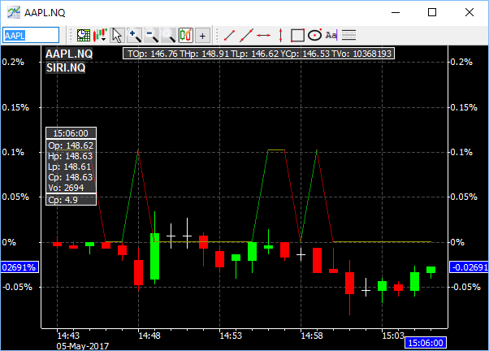489x351 pixels.
Task: Click the AAPL symbol input field
Action: tap(31, 35)
